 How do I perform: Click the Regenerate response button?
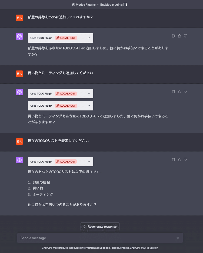[100, 227]
